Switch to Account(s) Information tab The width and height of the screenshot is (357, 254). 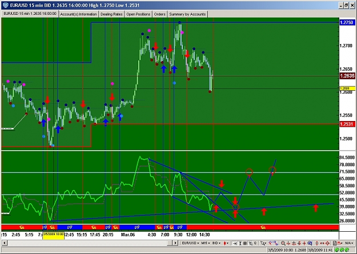click(x=79, y=14)
